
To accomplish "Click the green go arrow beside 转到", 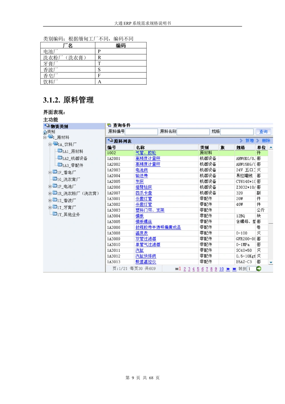I will click(259, 268).
